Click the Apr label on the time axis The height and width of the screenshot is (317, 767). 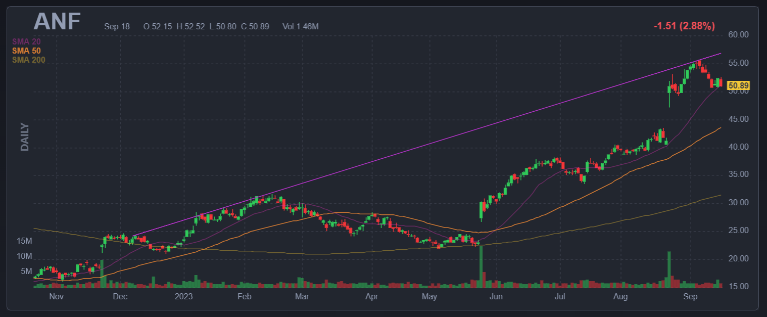point(371,297)
